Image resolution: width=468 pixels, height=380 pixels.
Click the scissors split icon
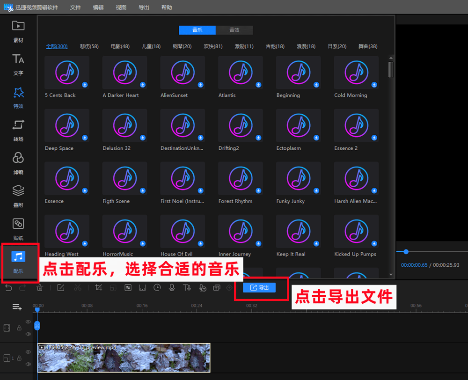78,288
